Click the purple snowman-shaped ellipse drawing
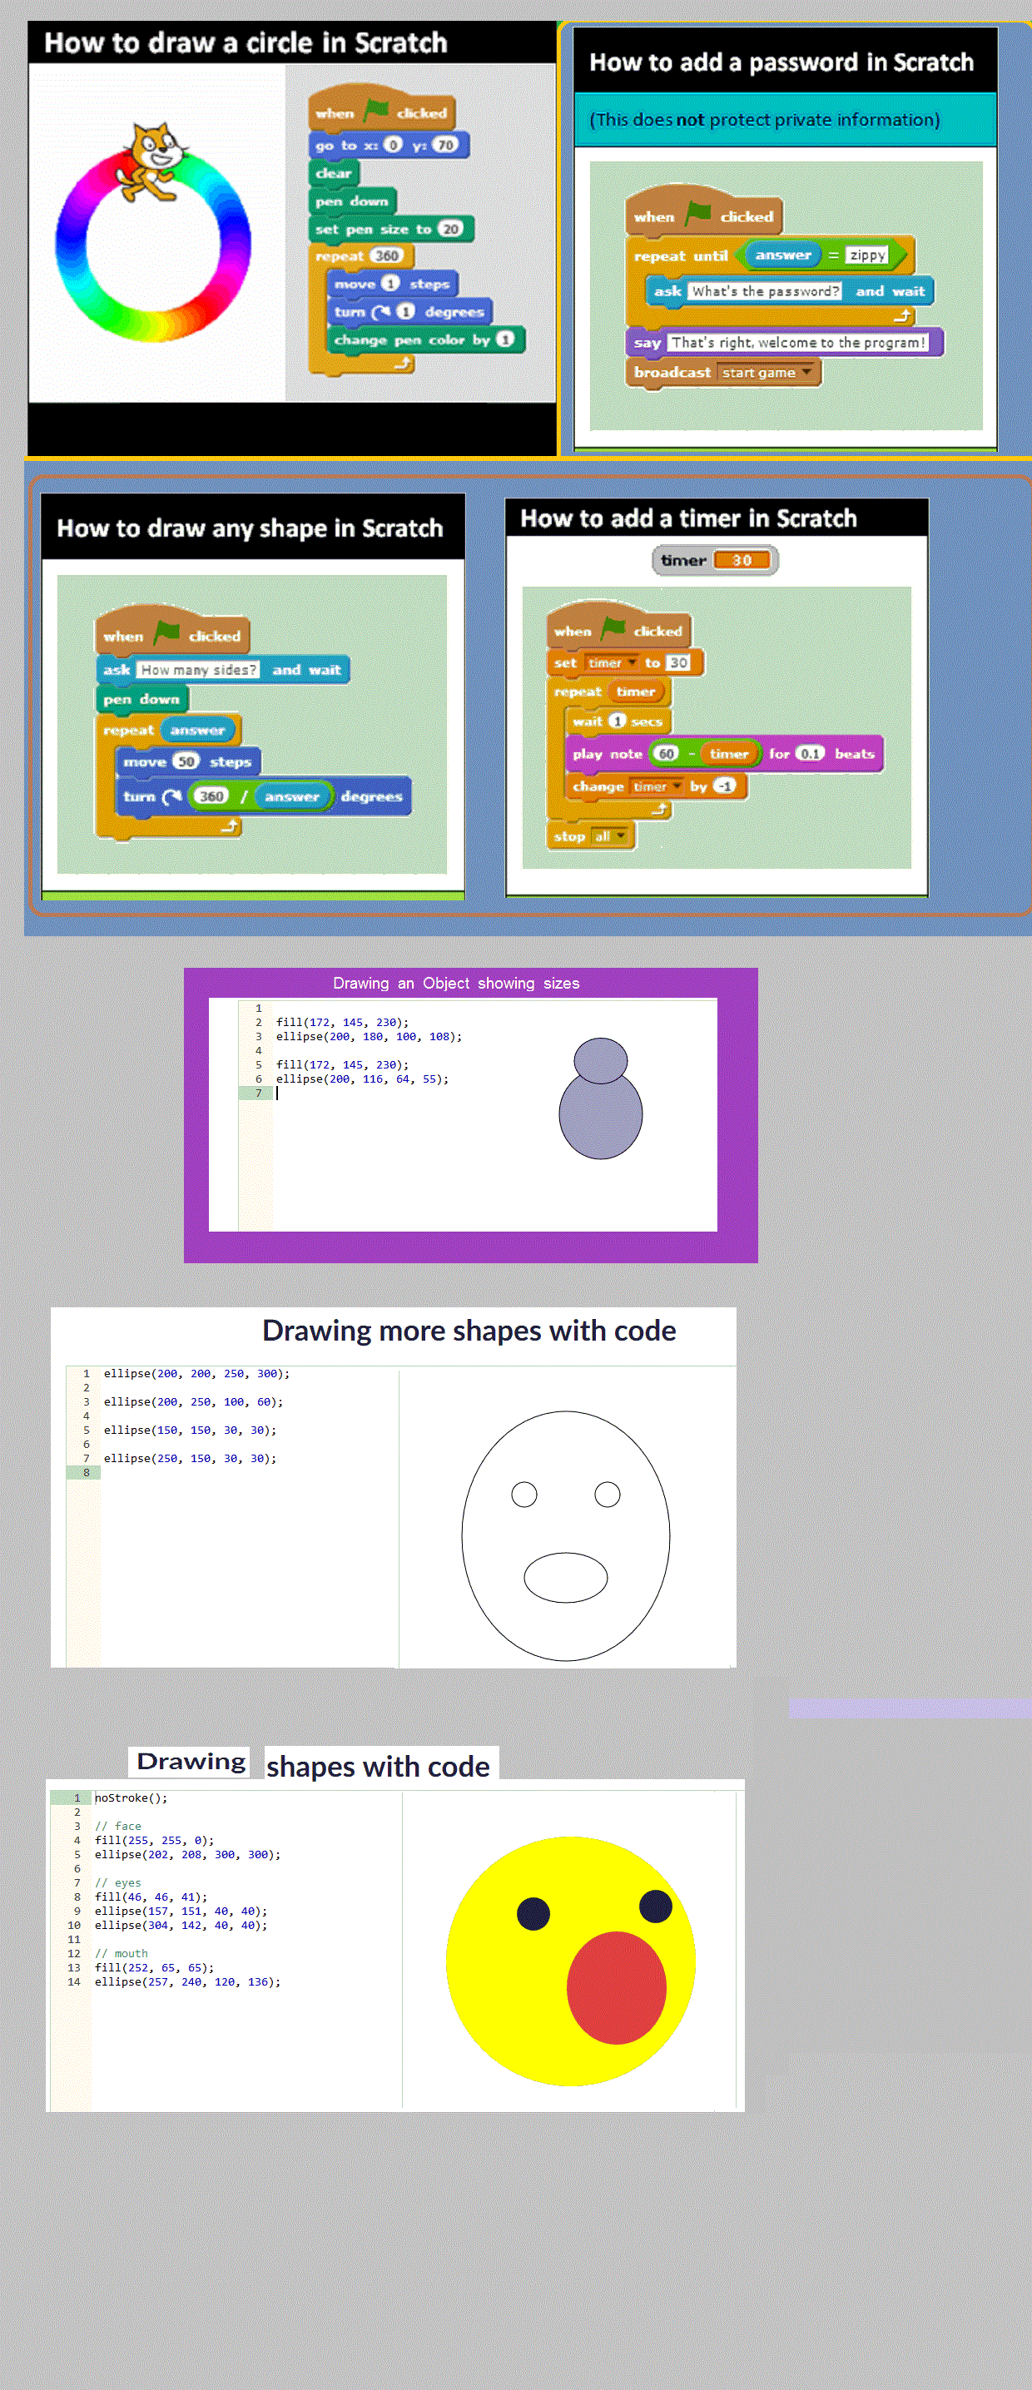Viewport: 1032px width, 2390px height. click(600, 1098)
